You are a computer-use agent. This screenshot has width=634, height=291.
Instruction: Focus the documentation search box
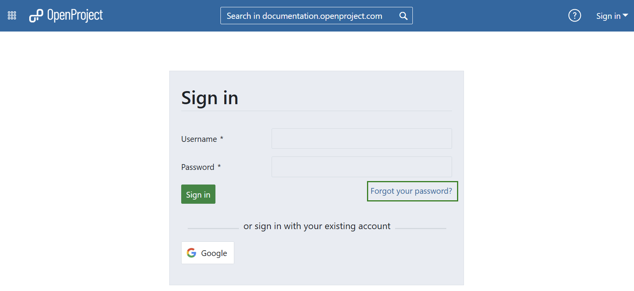coord(308,16)
